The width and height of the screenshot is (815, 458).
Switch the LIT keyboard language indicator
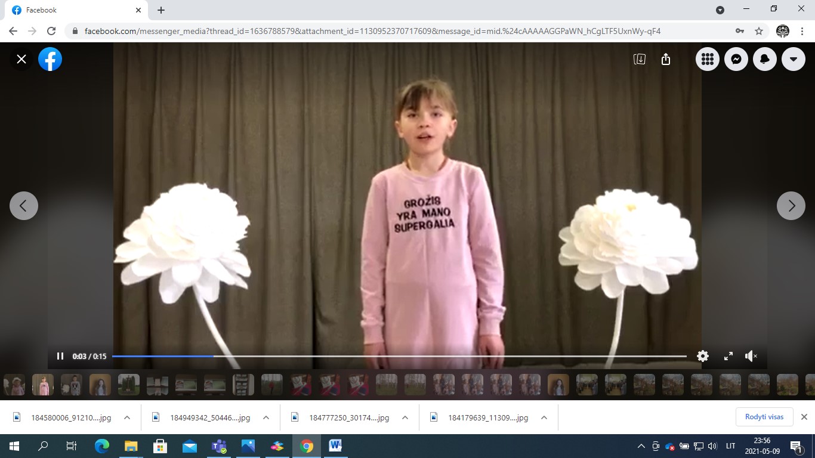[730, 446]
